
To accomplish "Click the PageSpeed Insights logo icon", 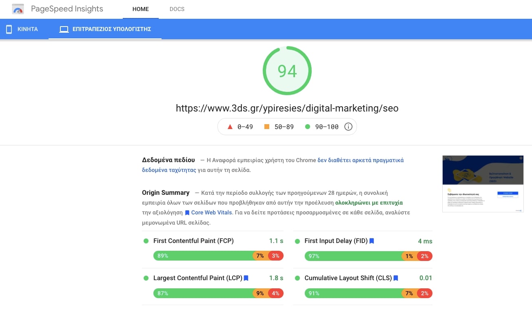I will [x=18, y=9].
